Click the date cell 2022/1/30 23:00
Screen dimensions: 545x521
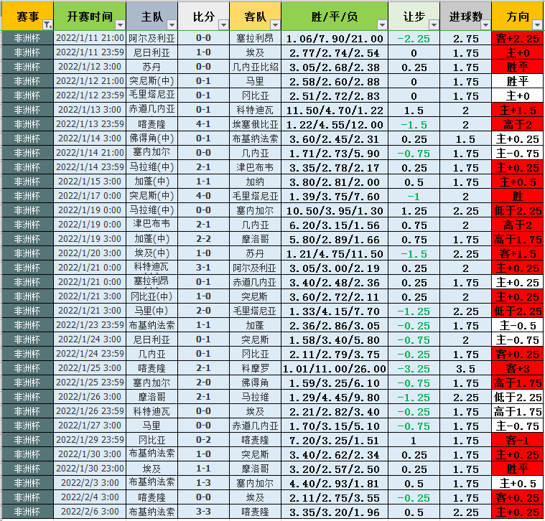pos(90,469)
